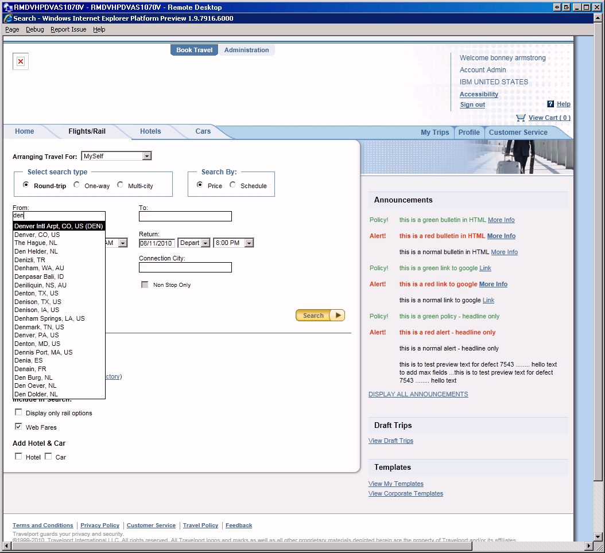Click the Internet Explorer icon in title bar
Screen dimensions: 605x553
(8, 18)
